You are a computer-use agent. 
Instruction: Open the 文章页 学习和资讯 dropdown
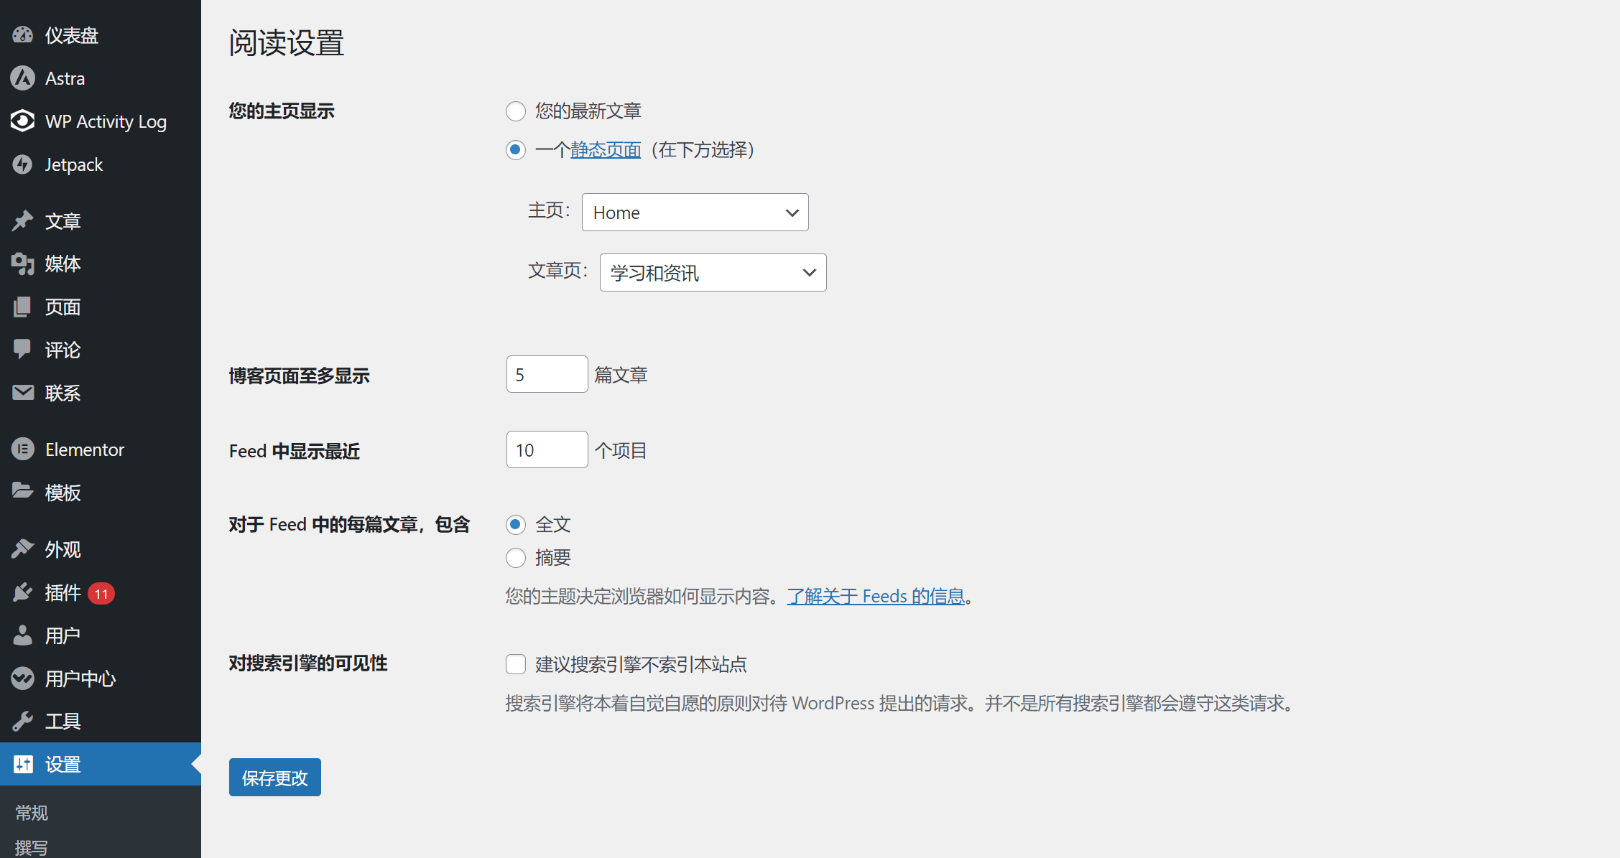[x=713, y=273]
